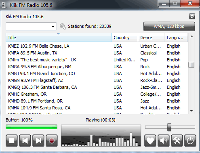This screenshot has width=200, height=153.
Task: Click the Classical genre cell
Action: coord(148,53)
